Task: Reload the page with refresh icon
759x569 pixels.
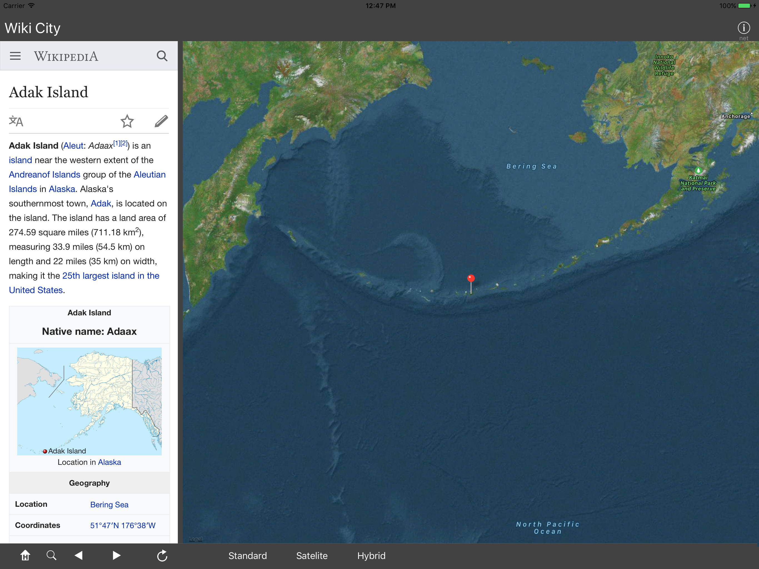Action: pyautogui.click(x=162, y=556)
